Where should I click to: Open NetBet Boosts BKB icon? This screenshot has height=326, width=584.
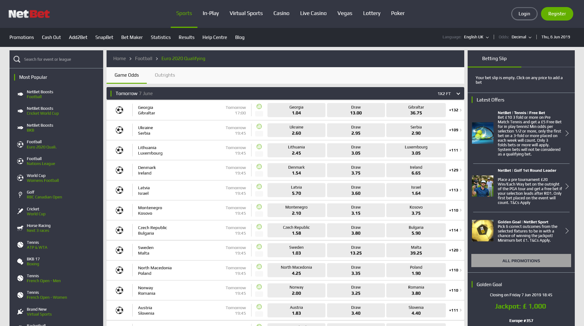20,128
